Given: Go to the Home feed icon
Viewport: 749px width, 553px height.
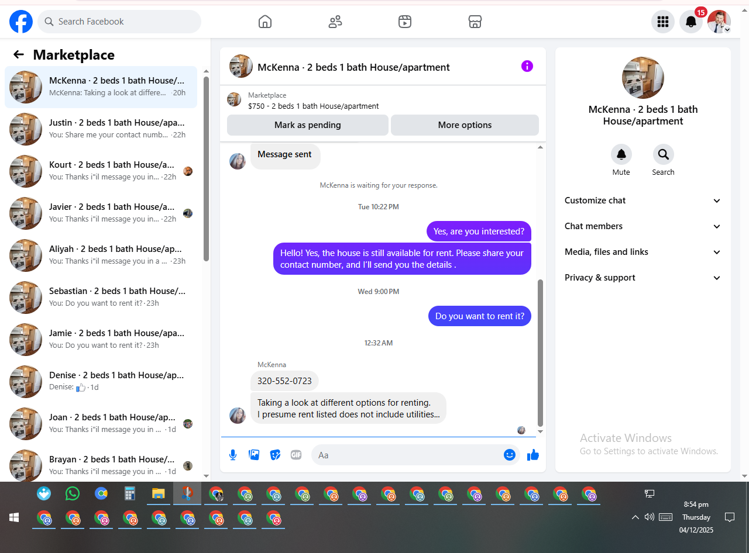Looking at the screenshot, I should coord(265,22).
